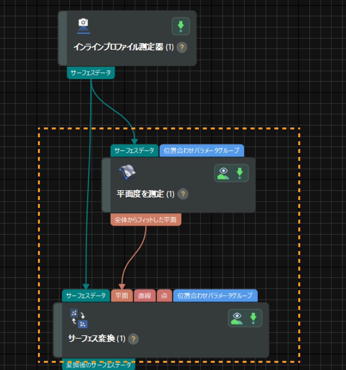Click left handle bar of サーフェス変換 node
The width and height of the screenshot is (346, 370).
tap(58, 330)
